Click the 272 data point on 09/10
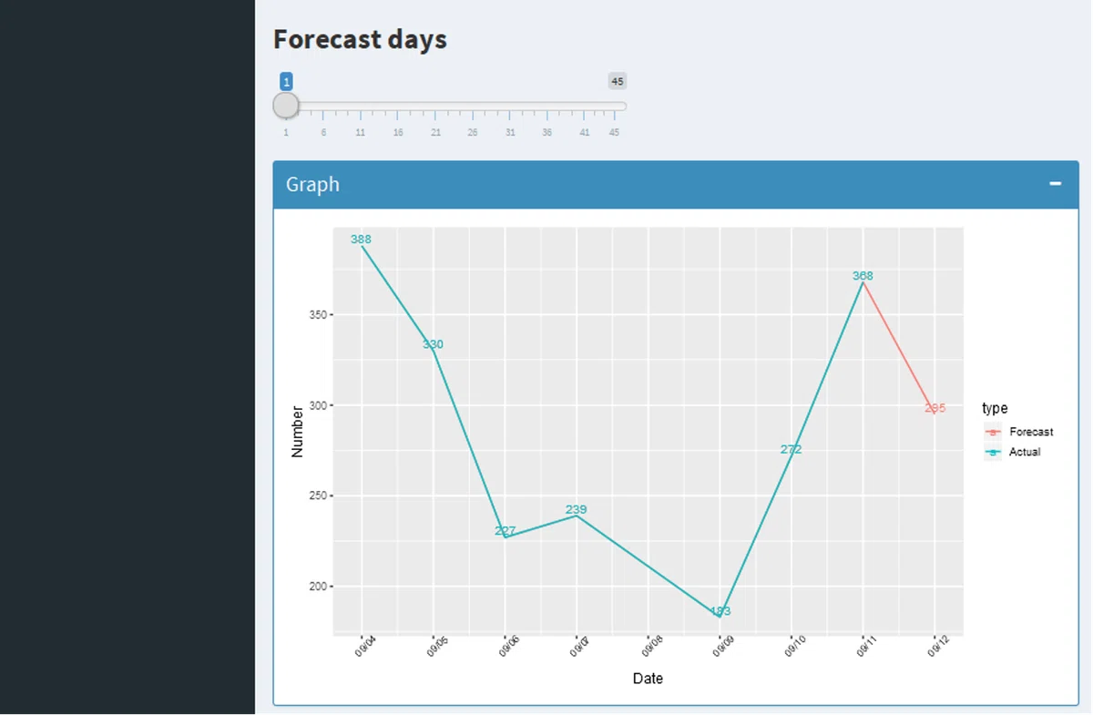1093x715 pixels. 792,450
